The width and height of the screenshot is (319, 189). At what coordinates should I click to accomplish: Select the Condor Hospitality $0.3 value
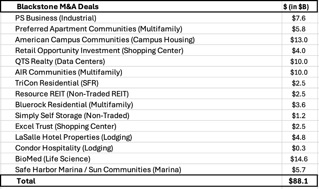[299, 148]
